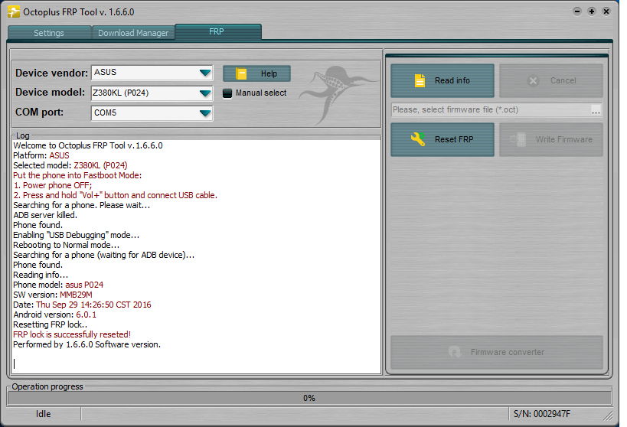Click log line 'Performed by 1.6.6.0 Software version.'
This screenshot has height=427, width=627.
point(87,344)
